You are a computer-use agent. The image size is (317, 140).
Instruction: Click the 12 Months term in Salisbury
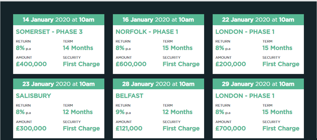click(x=78, y=112)
